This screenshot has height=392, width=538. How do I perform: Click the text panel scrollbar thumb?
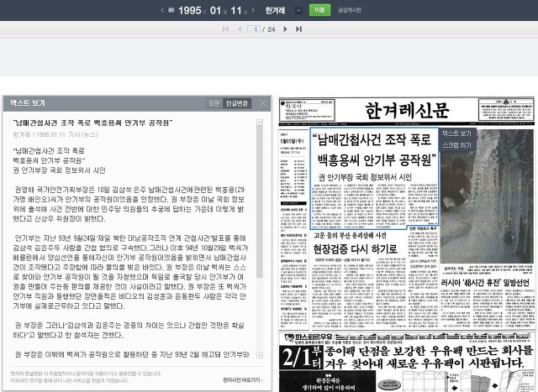point(260,202)
